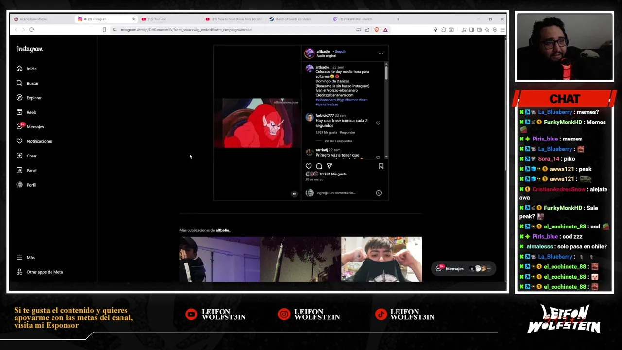Open the emoji picker in the comment box
This screenshot has width=622, height=350.
coord(379,193)
